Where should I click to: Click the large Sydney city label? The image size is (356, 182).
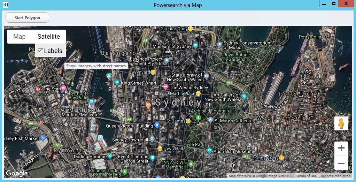[x=178, y=103]
